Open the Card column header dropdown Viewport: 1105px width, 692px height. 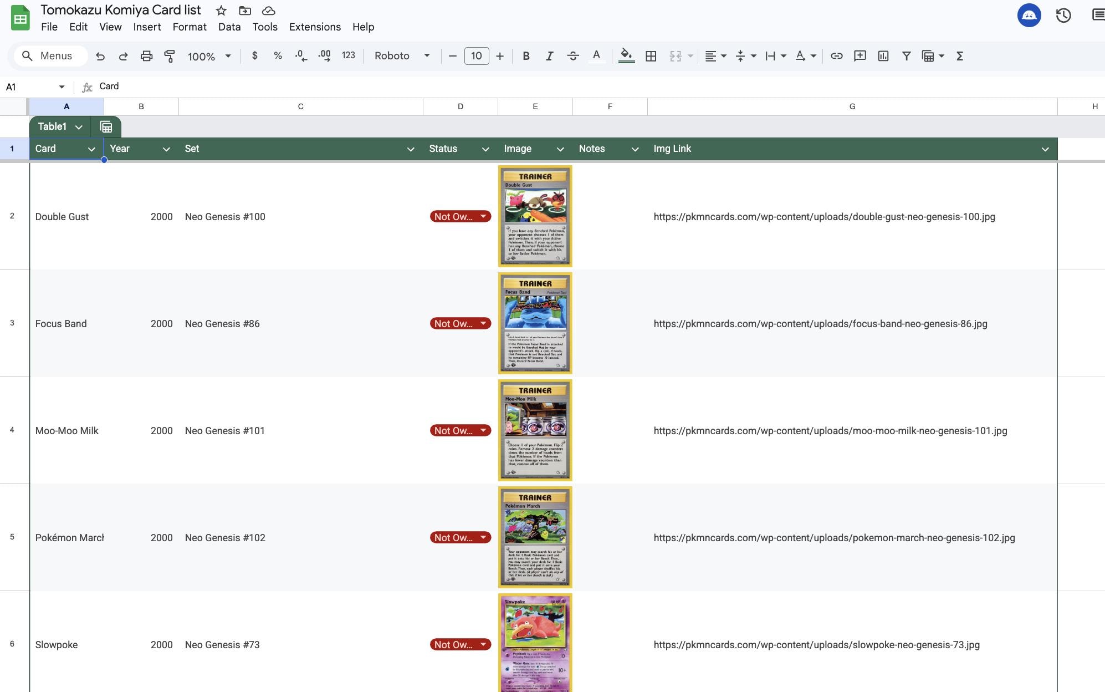[91, 149]
